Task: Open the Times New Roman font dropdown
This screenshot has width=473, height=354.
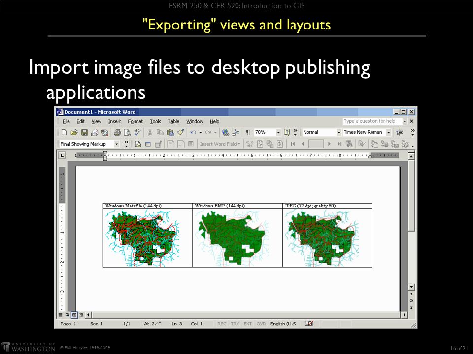Action: click(x=389, y=132)
